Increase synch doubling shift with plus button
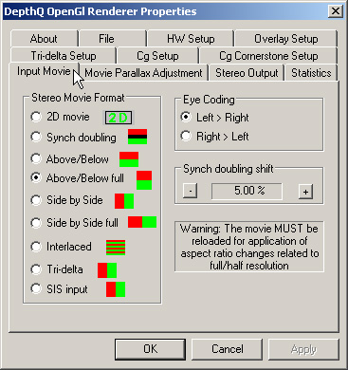Viewport: 348px width, 370px height. [305, 192]
